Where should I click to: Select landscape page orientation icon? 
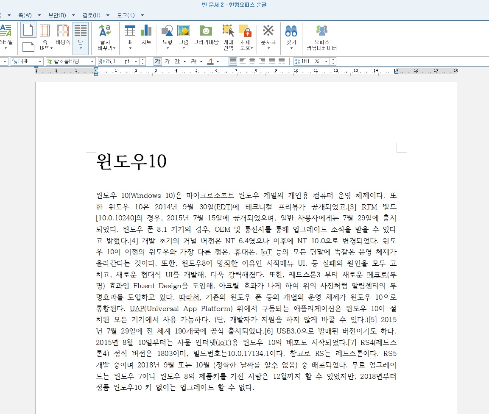tap(28, 47)
